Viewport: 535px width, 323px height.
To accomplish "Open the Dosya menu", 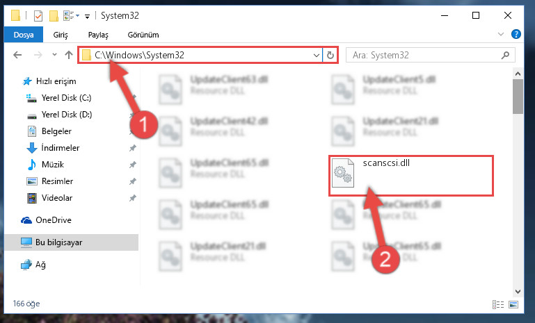I will click(x=24, y=35).
